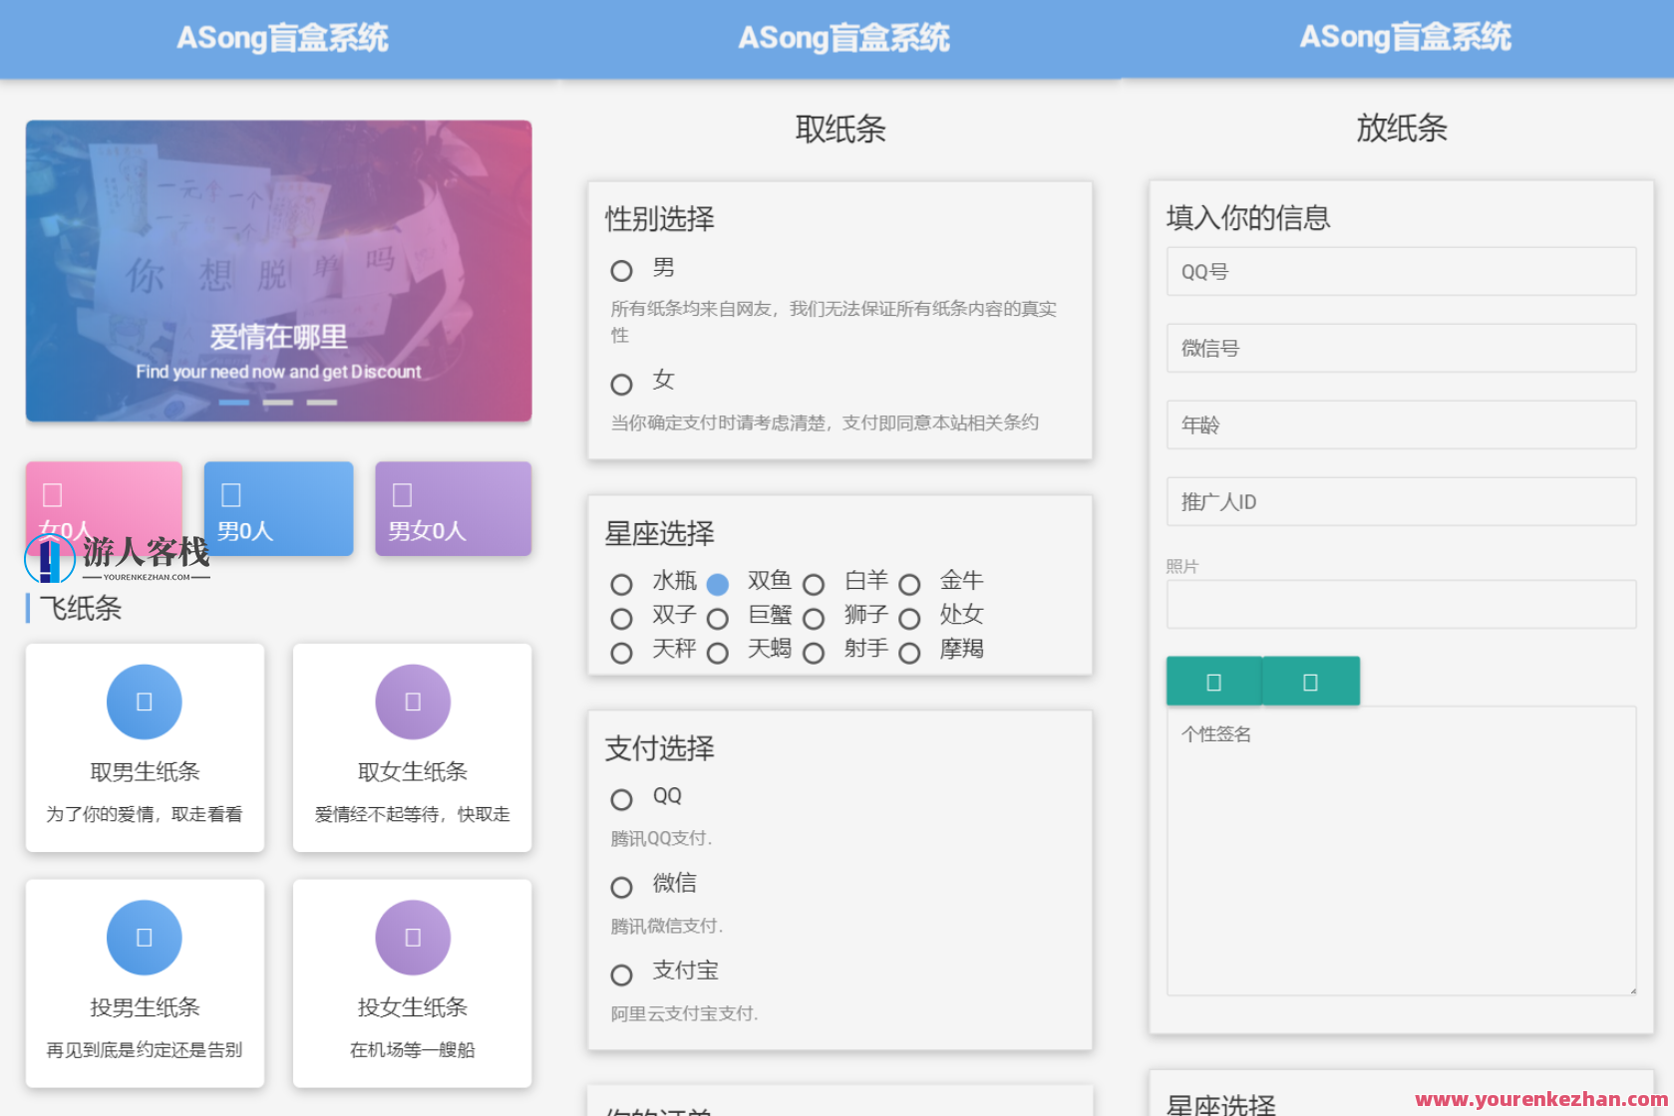Click the 投男生纸条 blue circle icon

pyautogui.click(x=144, y=937)
